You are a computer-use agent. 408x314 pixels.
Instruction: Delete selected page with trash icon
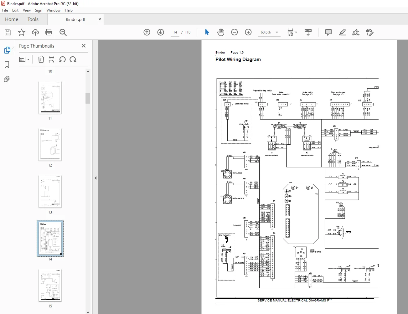tap(41, 59)
